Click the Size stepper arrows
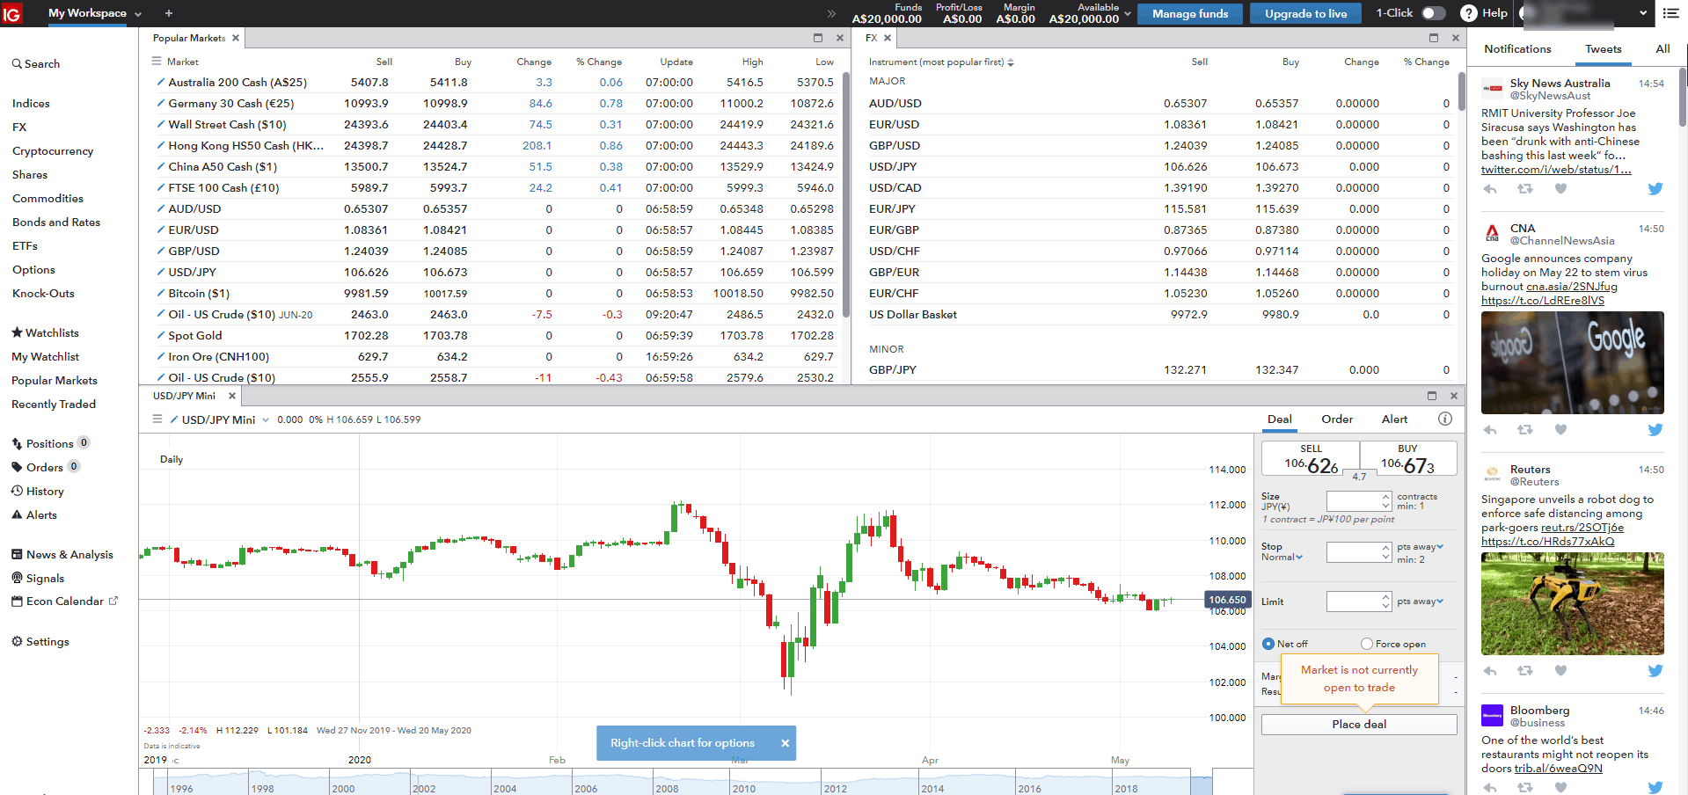The width and height of the screenshot is (1688, 795). coord(1386,501)
